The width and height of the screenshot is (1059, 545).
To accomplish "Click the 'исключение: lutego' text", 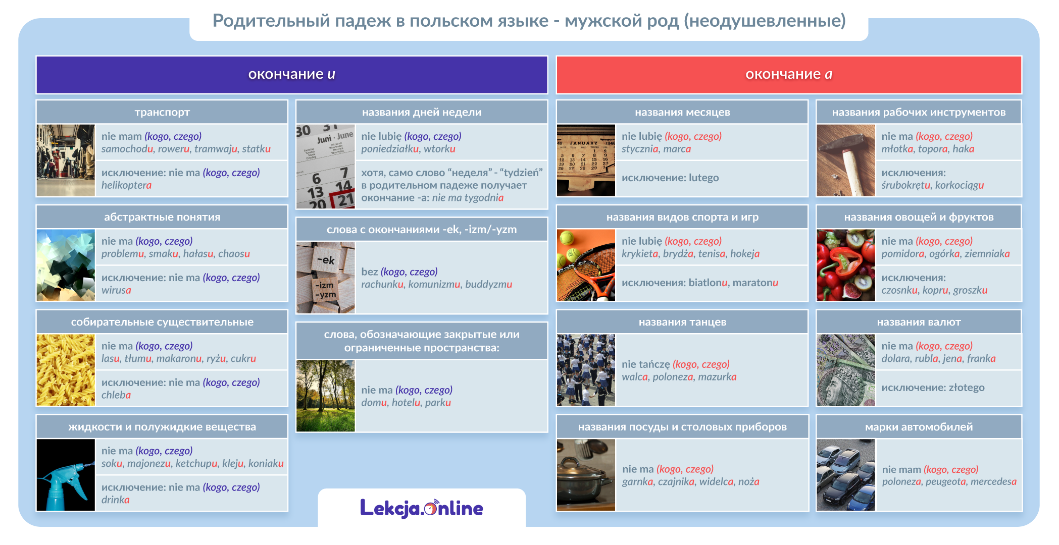I will (x=670, y=178).
